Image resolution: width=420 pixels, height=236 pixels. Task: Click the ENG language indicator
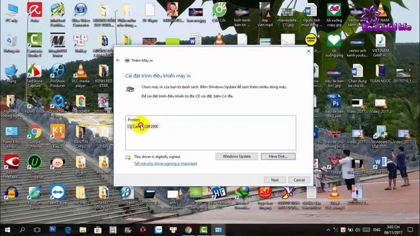pos(377,230)
